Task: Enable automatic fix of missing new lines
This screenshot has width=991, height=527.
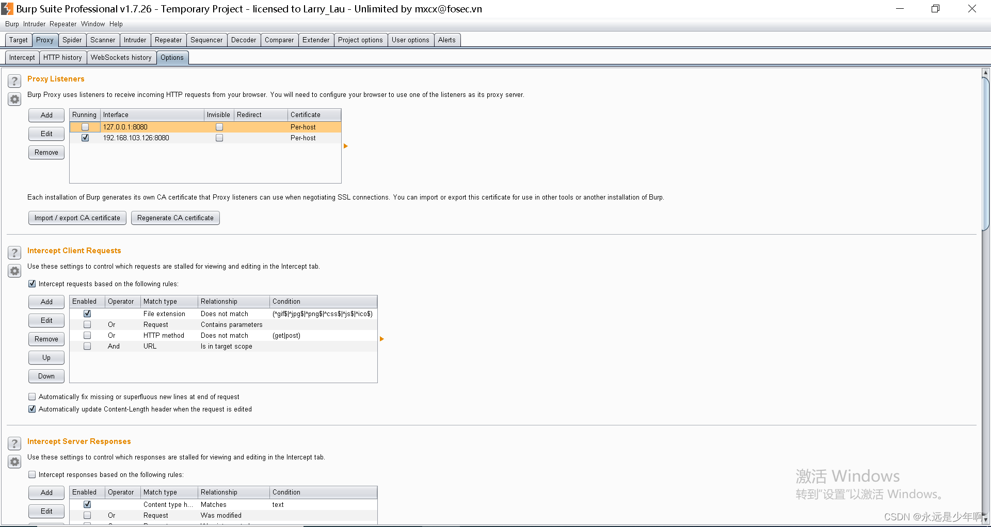Action: 32,397
